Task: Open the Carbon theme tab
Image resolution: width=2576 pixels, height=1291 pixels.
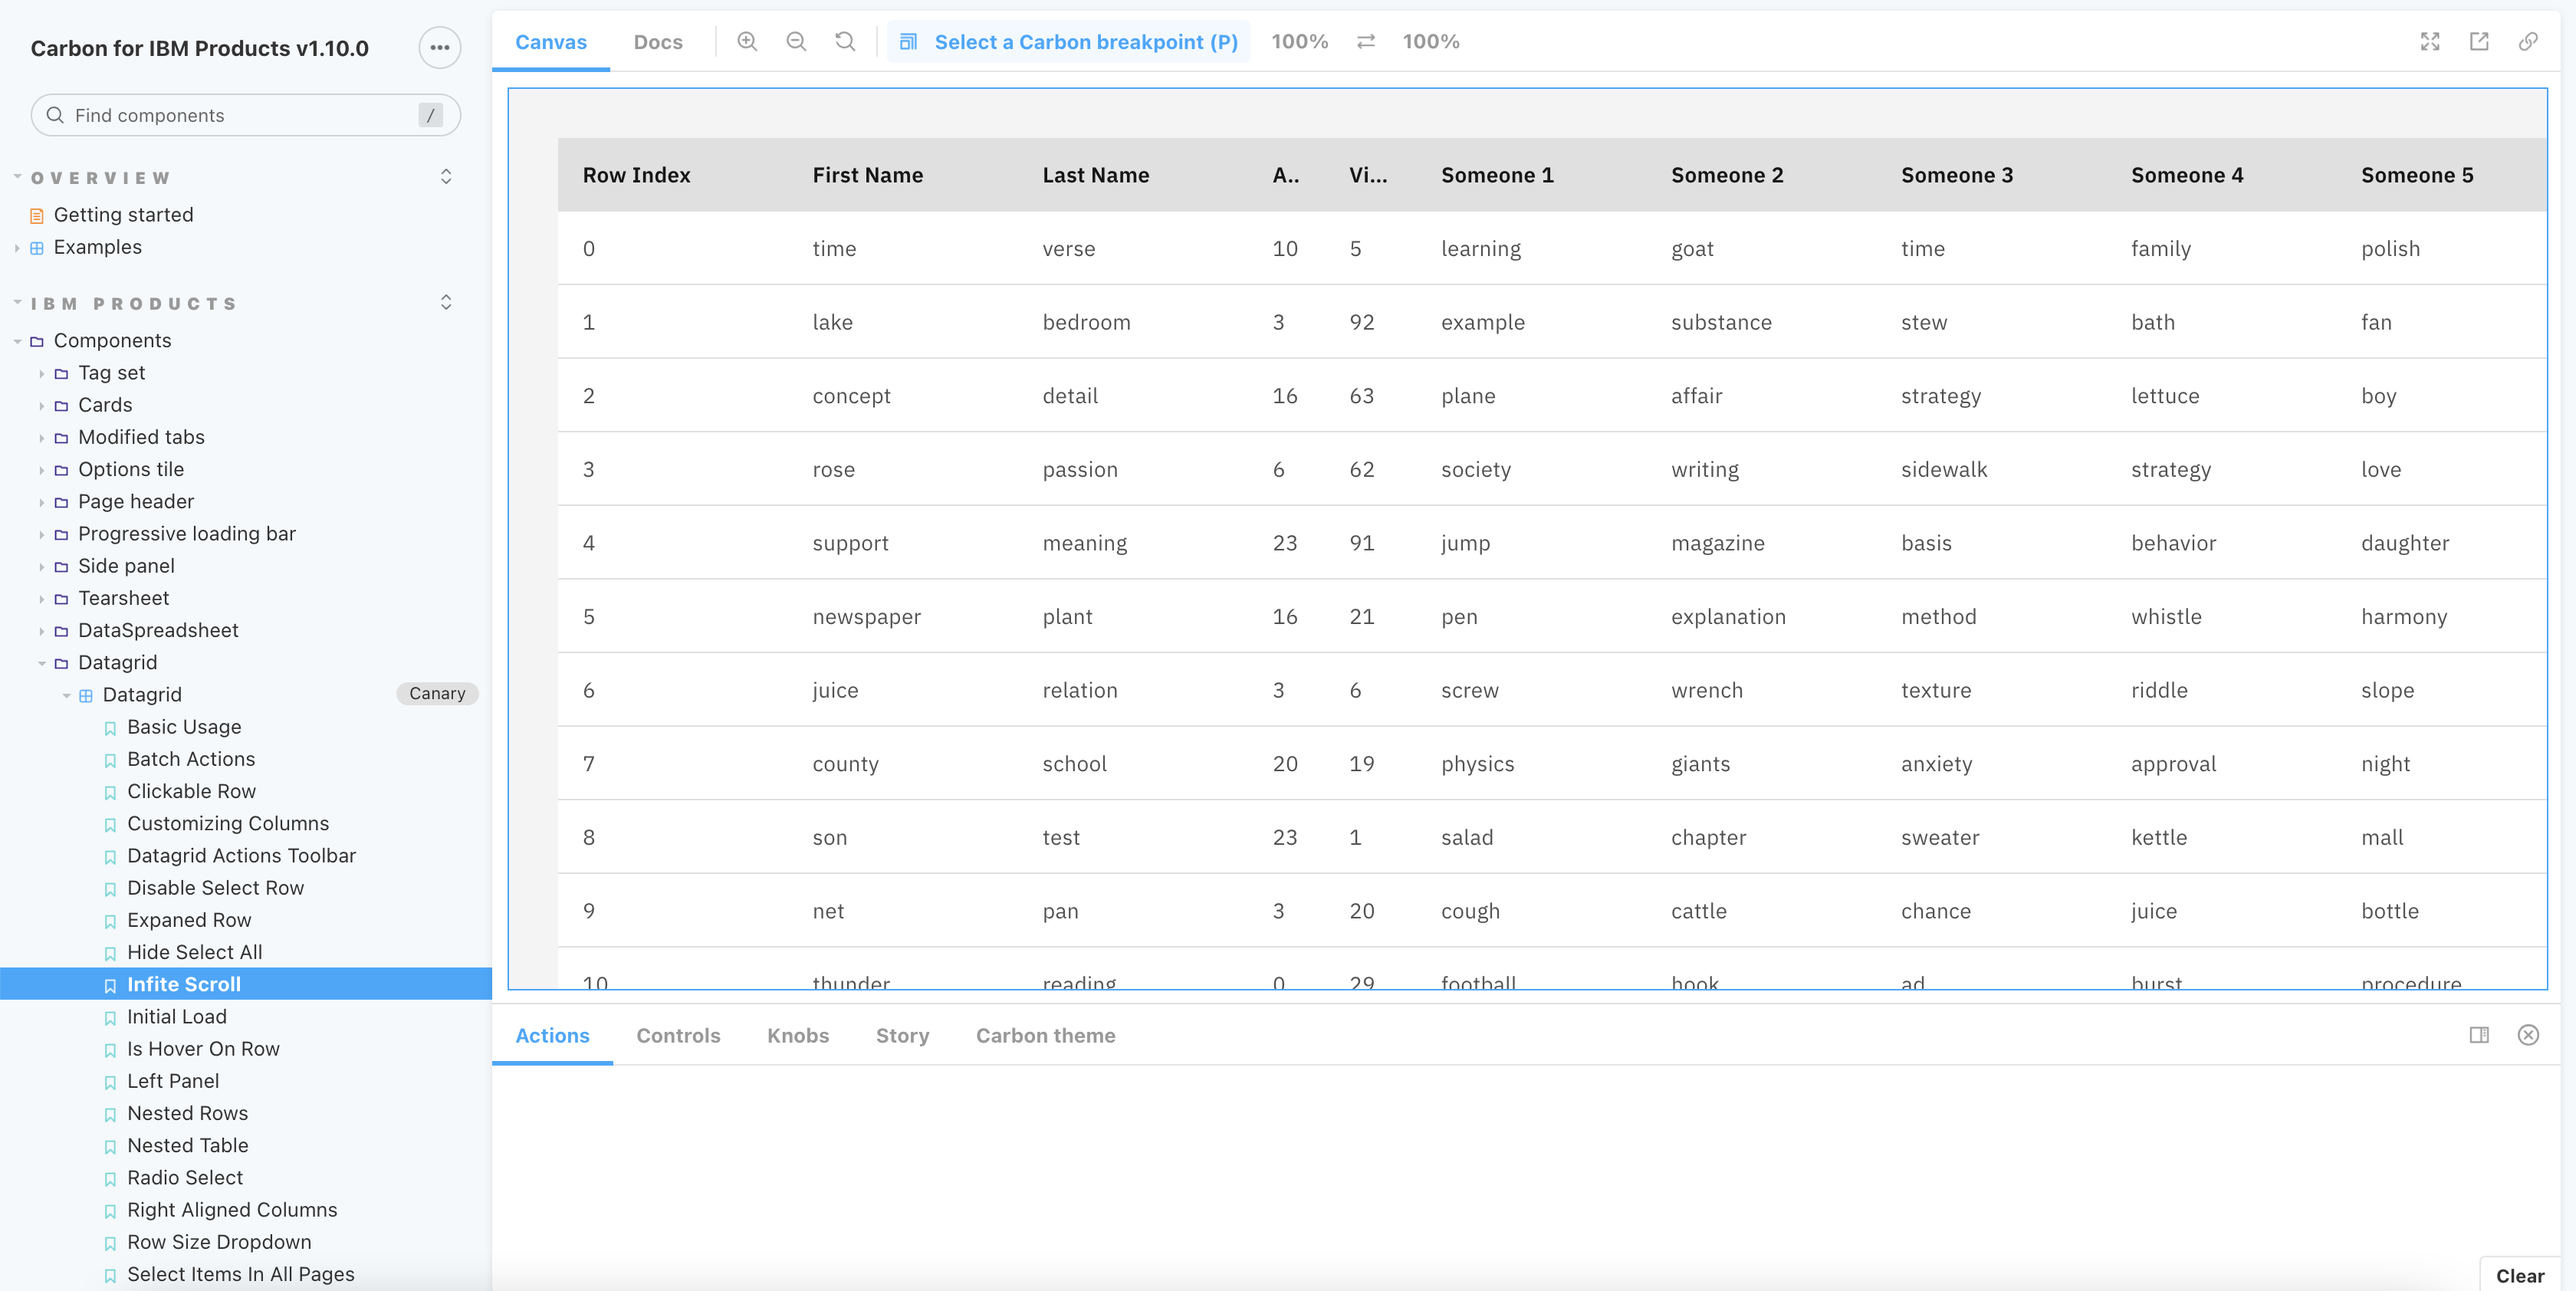Action: pos(1045,1035)
